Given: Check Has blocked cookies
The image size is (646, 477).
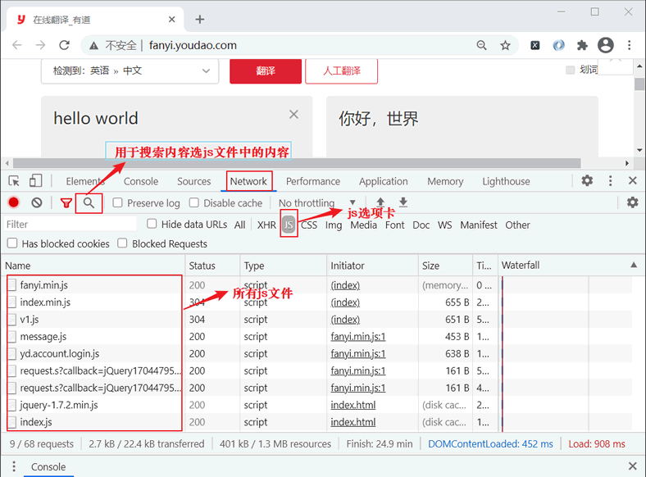Looking at the screenshot, I should pyautogui.click(x=12, y=243).
